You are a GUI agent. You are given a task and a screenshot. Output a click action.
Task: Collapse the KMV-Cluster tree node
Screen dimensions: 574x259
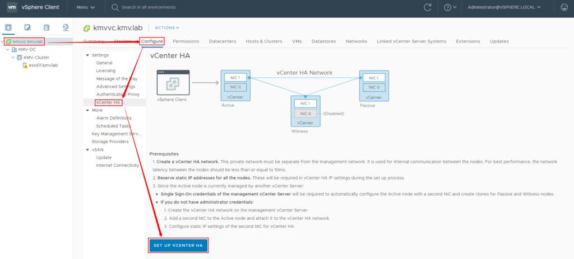tap(13, 58)
